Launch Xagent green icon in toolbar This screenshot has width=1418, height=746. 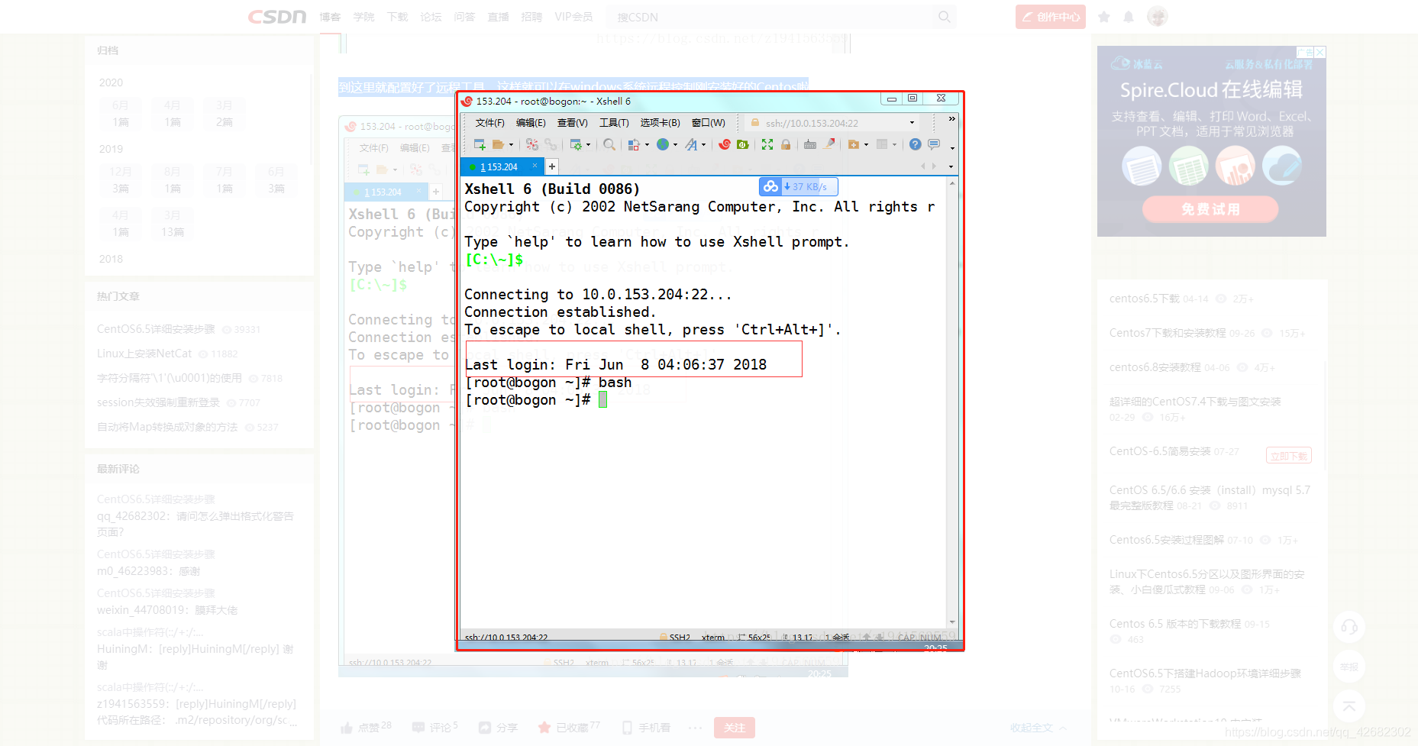(x=742, y=144)
